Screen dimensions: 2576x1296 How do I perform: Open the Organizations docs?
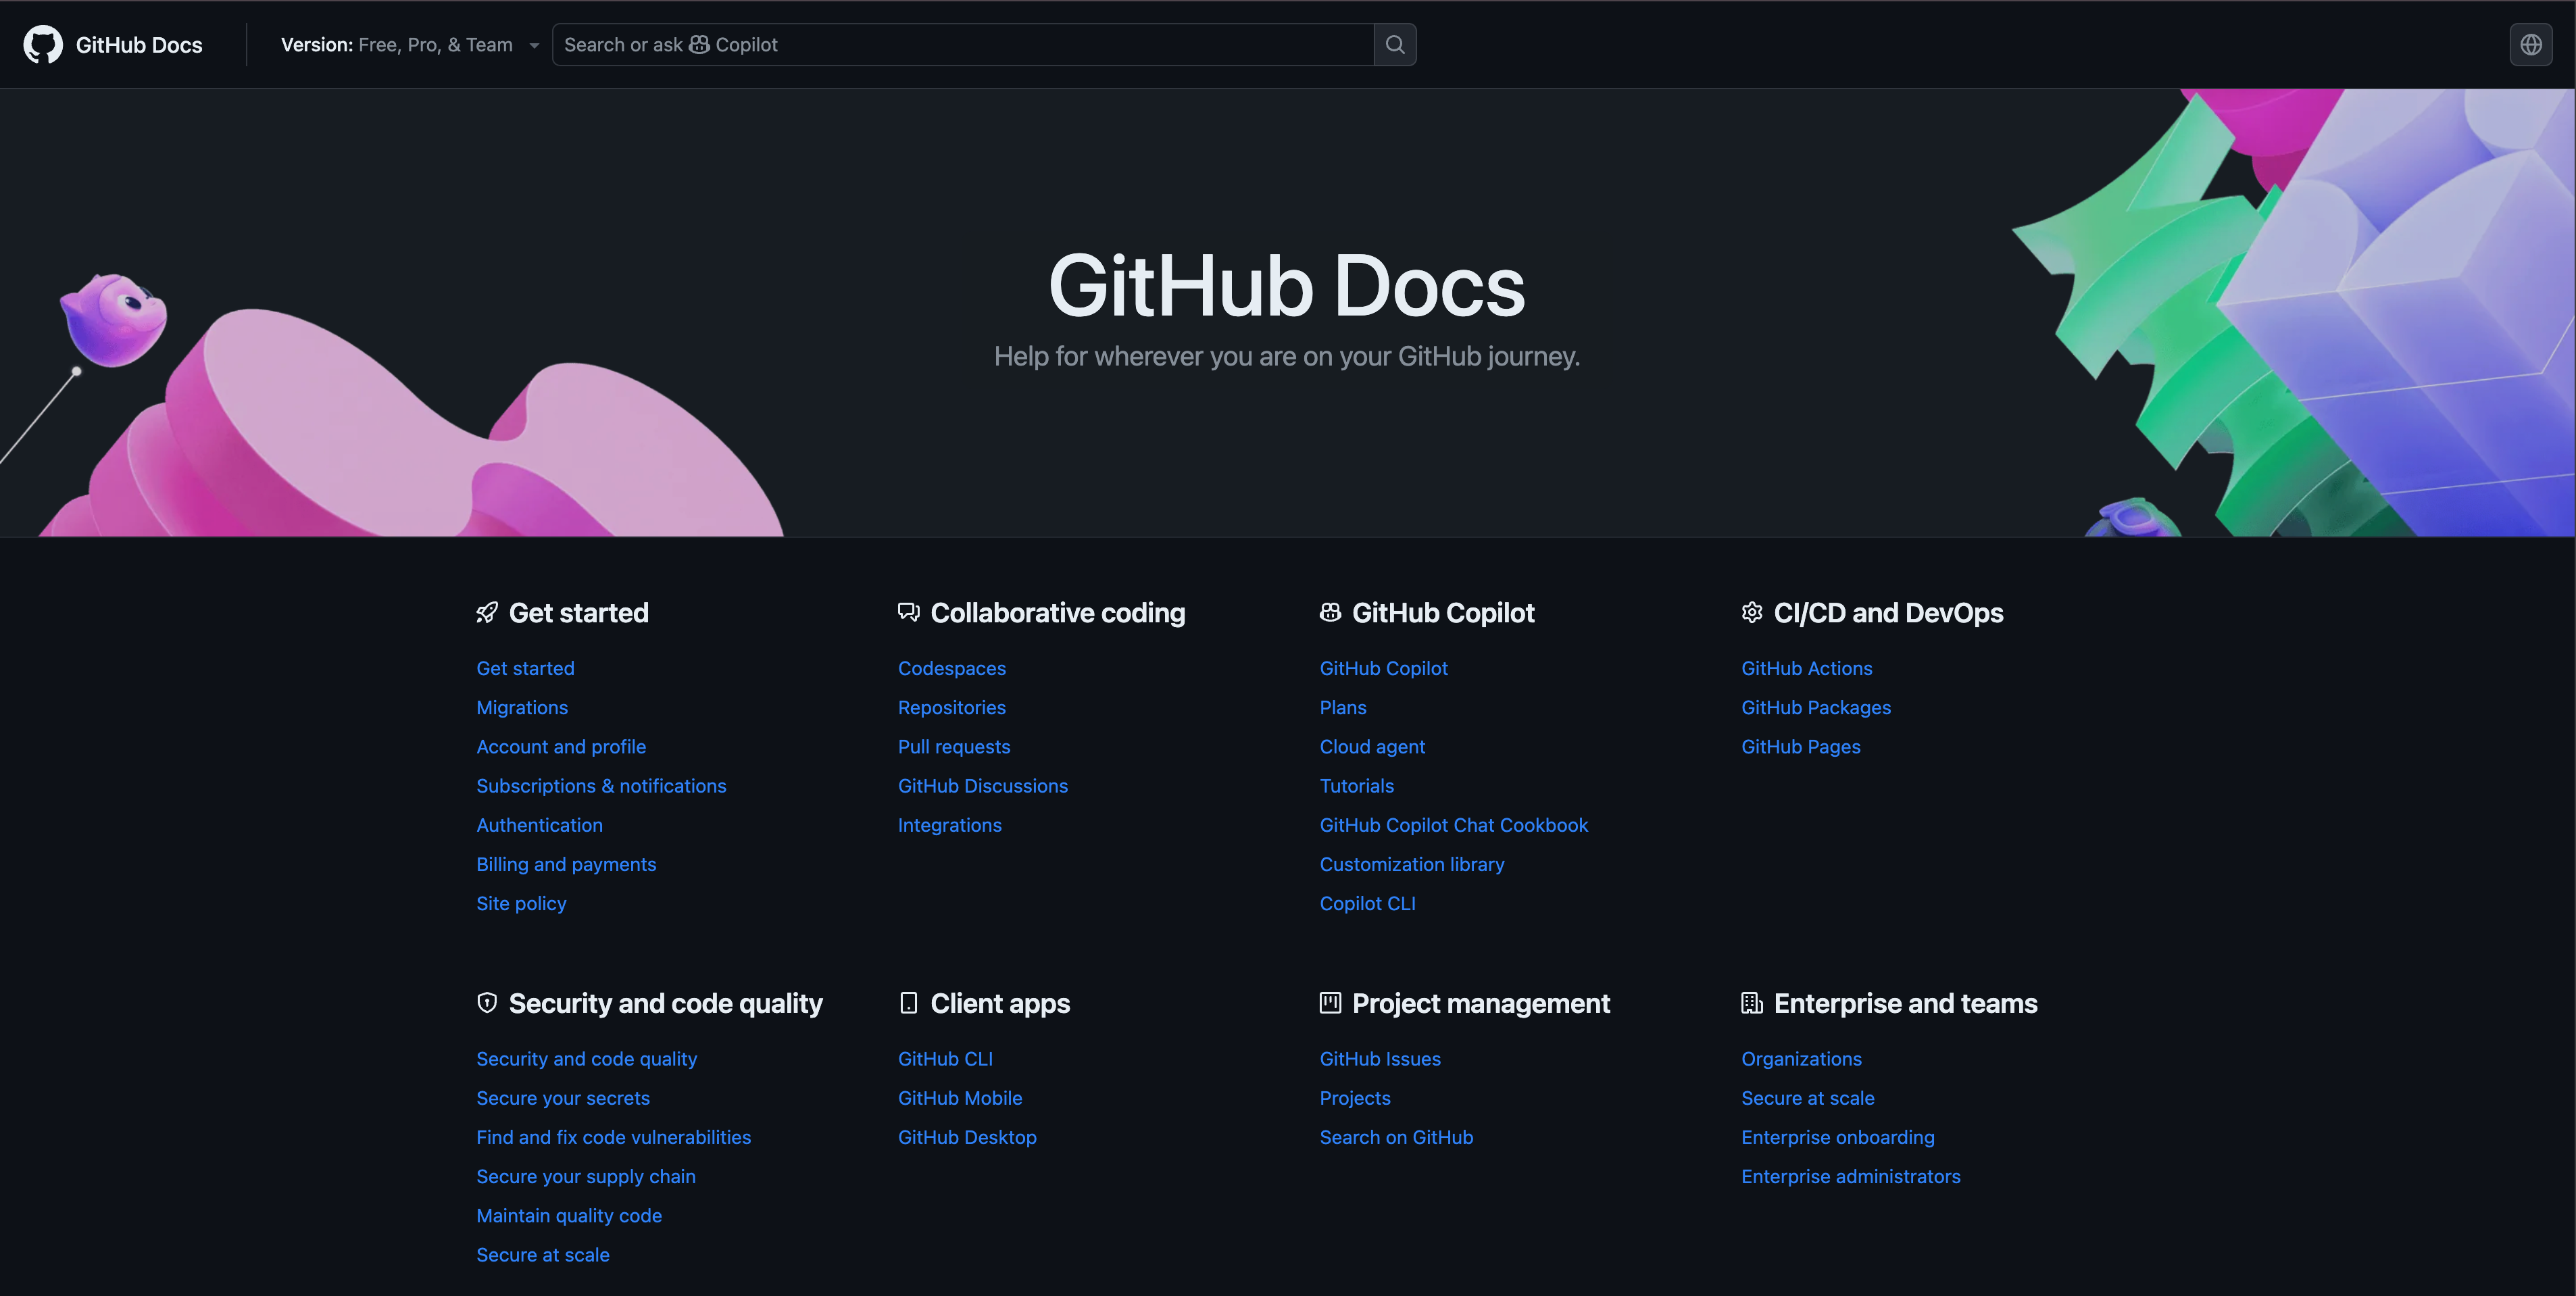tap(1801, 1059)
